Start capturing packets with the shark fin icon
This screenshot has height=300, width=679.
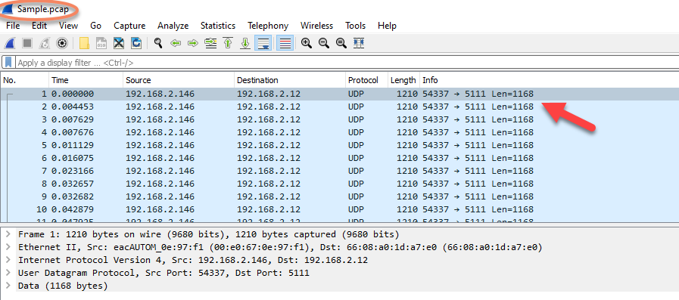pos(10,43)
